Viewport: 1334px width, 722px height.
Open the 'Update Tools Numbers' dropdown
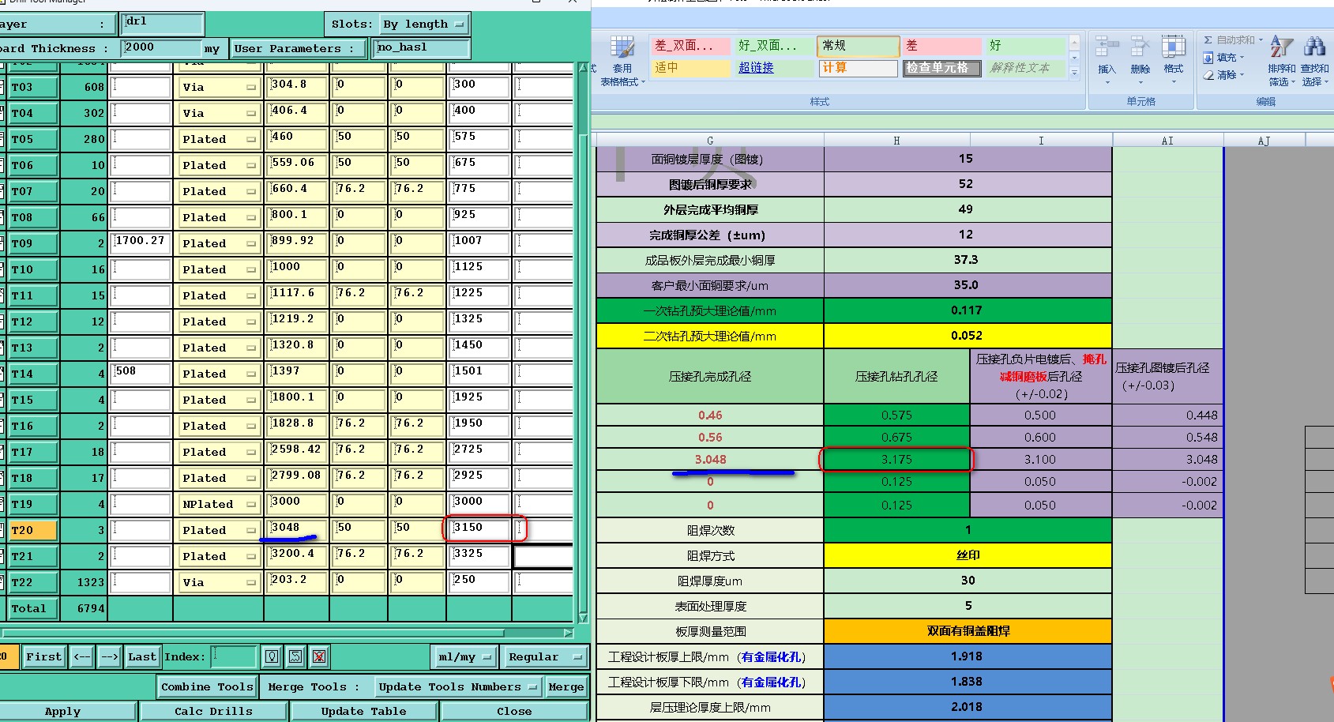(457, 686)
